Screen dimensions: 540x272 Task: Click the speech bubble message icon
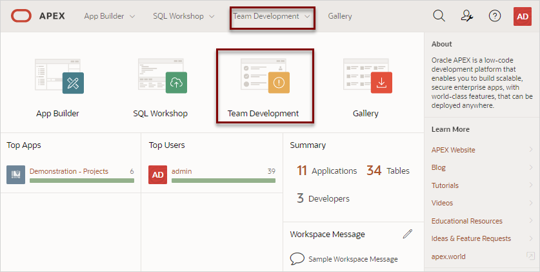tap(297, 259)
